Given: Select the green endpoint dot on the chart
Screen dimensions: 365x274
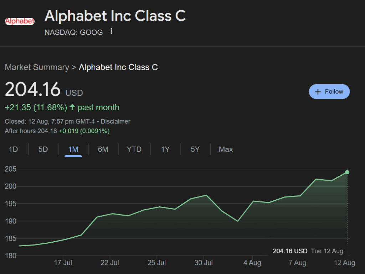Looking at the screenshot, I should coord(347,173).
